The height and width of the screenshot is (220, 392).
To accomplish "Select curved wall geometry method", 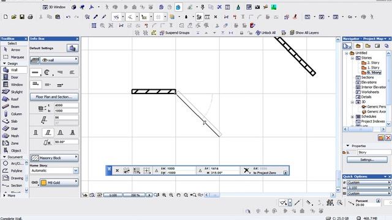I will 47,72.
